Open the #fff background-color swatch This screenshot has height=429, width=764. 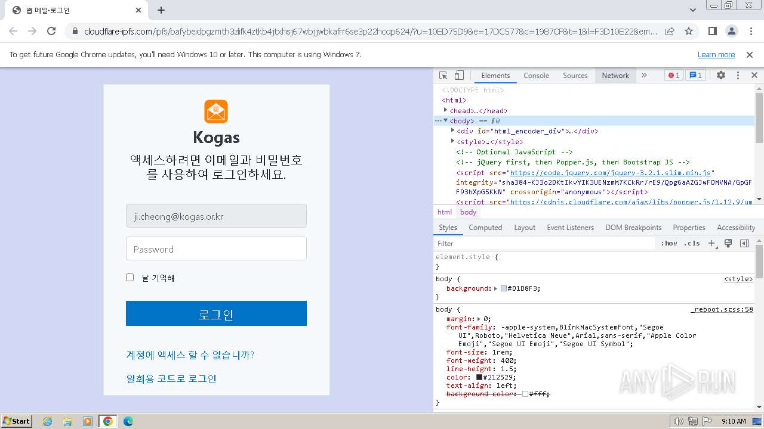525,394
